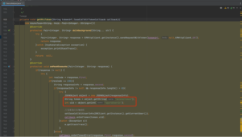
Task: Click the 'String responseInfo' declaration
Action: click(66, 85)
